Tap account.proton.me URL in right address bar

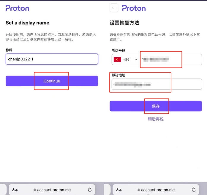(x=158, y=190)
